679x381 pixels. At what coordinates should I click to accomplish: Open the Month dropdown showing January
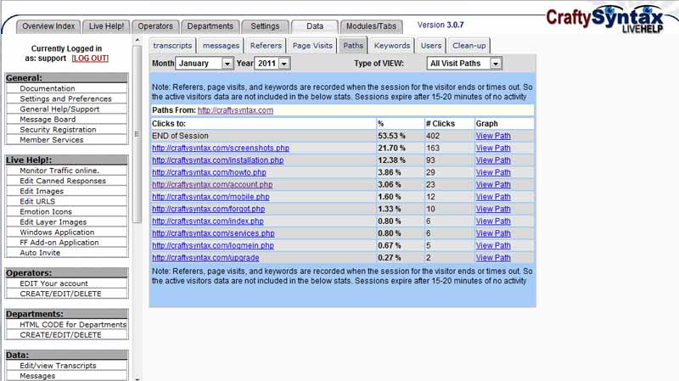point(205,63)
